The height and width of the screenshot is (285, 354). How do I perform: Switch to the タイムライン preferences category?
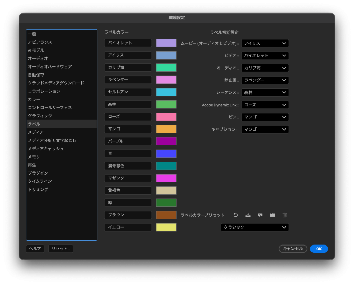click(40, 181)
